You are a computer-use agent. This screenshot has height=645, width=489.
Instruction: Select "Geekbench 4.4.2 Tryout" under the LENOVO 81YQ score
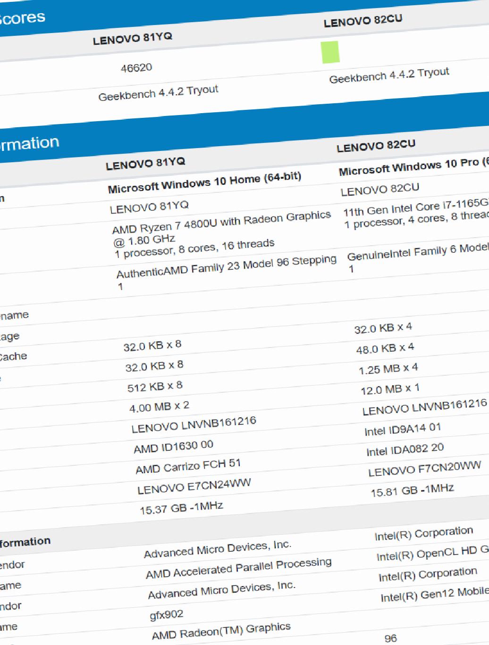[159, 93]
